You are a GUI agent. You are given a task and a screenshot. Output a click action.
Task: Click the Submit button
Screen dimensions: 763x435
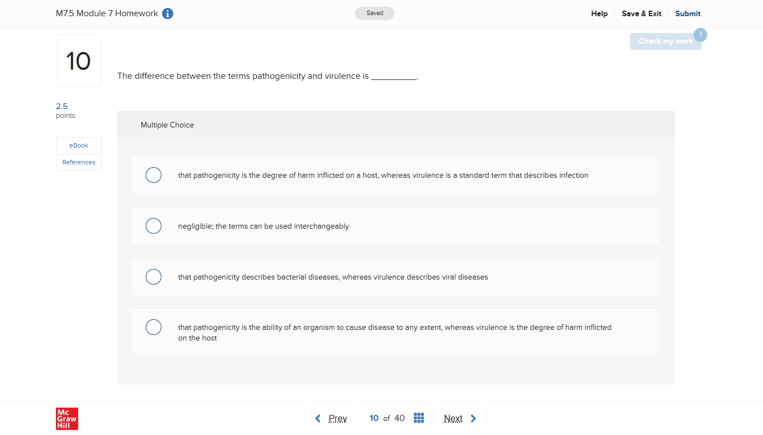pos(688,13)
